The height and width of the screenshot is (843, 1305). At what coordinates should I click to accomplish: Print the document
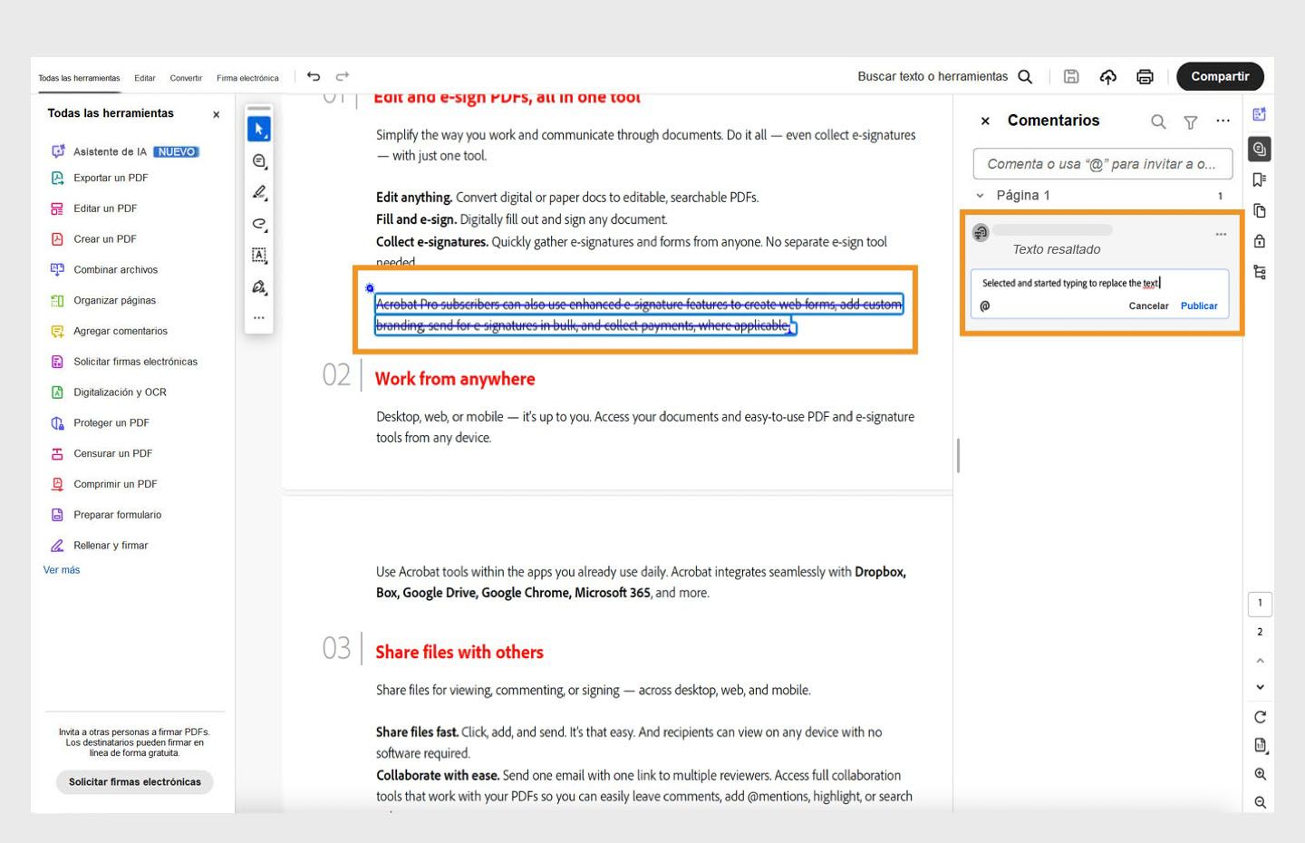(1145, 77)
